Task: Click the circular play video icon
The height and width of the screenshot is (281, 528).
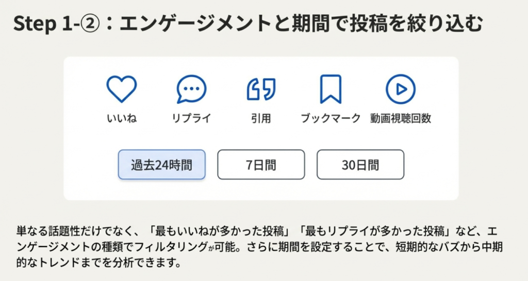Action: click(401, 89)
